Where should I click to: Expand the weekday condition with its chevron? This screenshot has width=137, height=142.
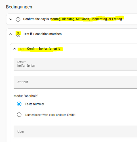tap(11, 19)
